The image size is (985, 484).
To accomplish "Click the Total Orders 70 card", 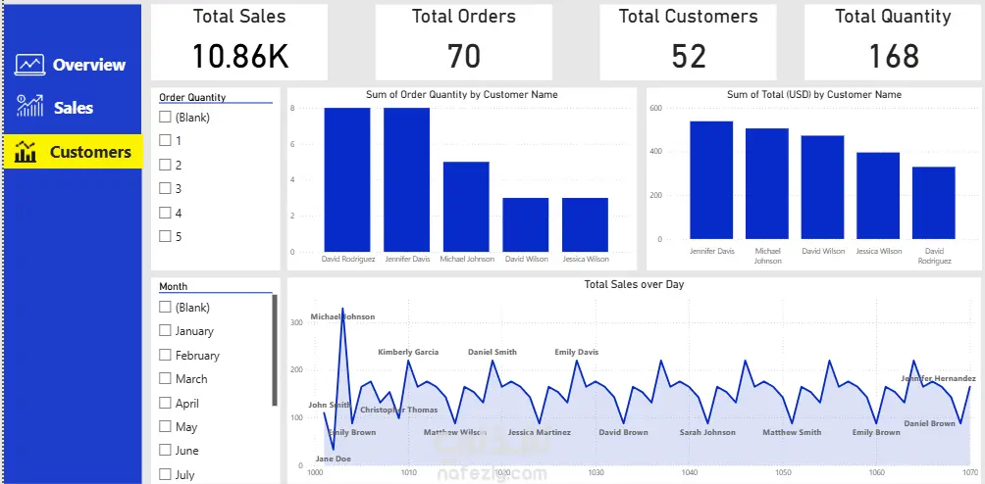I will [464, 42].
